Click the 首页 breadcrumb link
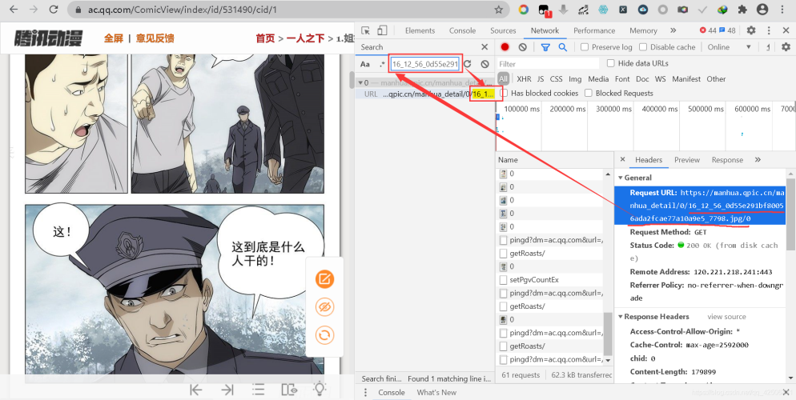Screen dimensions: 796x400 click(265, 38)
